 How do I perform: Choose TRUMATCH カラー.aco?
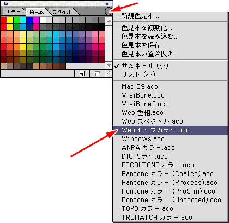click(x=170, y=218)
